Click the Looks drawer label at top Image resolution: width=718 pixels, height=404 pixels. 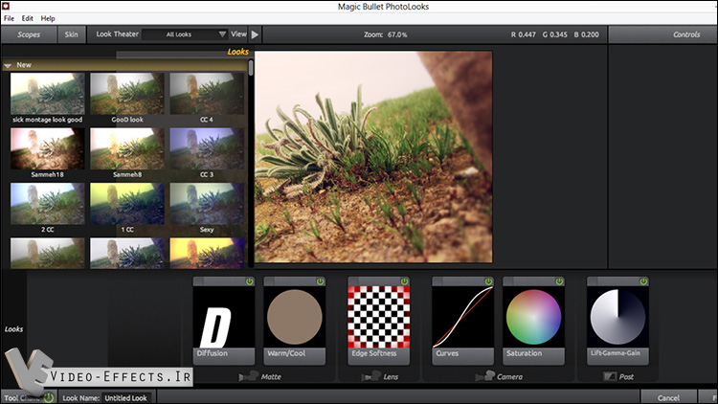pos(237,52)
